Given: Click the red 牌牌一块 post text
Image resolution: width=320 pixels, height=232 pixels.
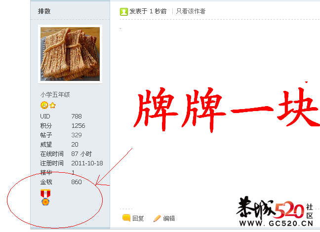Looking at the screenshot, I should pyautogui.click(x=227, y=109).
